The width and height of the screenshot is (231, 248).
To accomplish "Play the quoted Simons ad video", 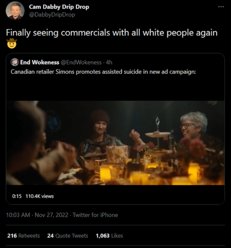I will 115,143.
